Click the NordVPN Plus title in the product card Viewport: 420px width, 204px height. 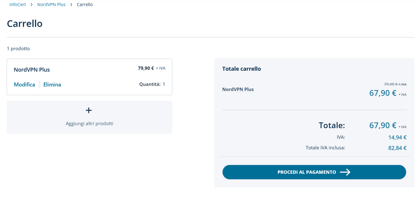click(x=32, y=70)
